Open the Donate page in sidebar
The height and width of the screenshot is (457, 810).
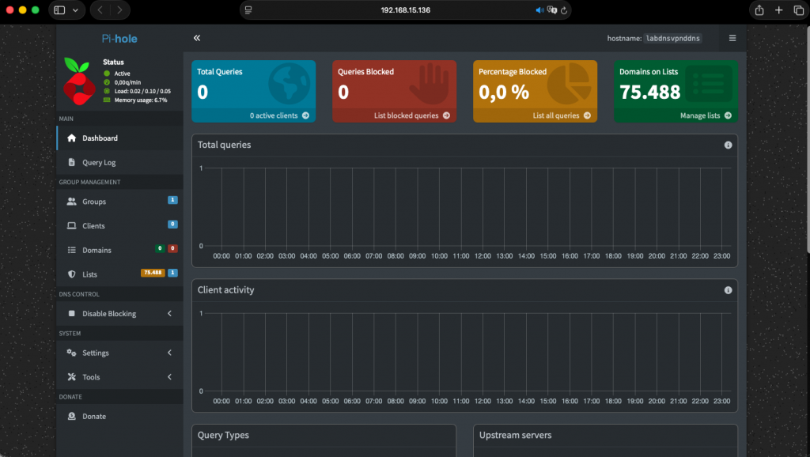[94, 417]
